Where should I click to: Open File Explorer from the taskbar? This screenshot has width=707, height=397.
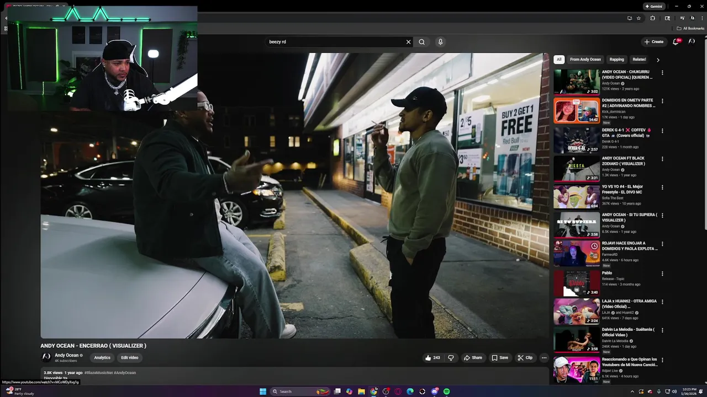[361, 391]
